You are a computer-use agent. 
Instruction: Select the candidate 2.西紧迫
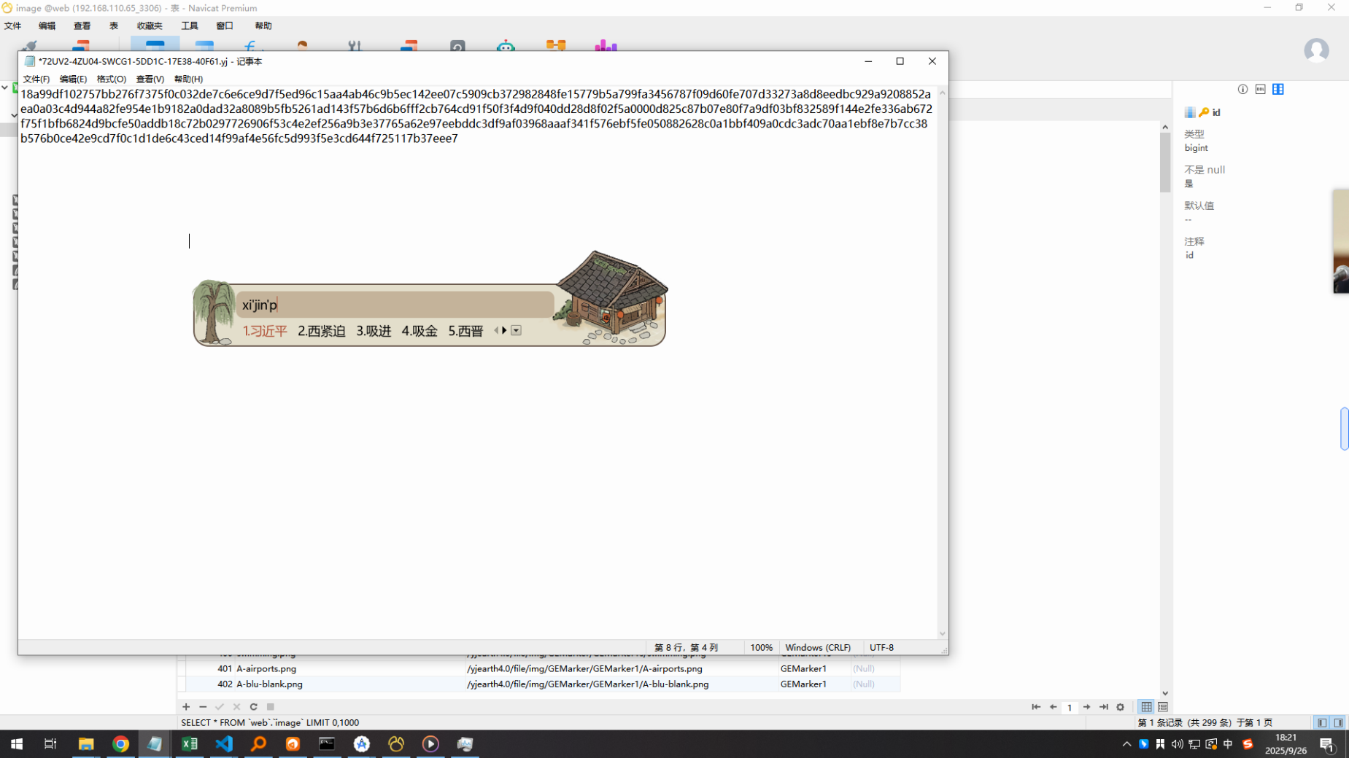[321, 331]
